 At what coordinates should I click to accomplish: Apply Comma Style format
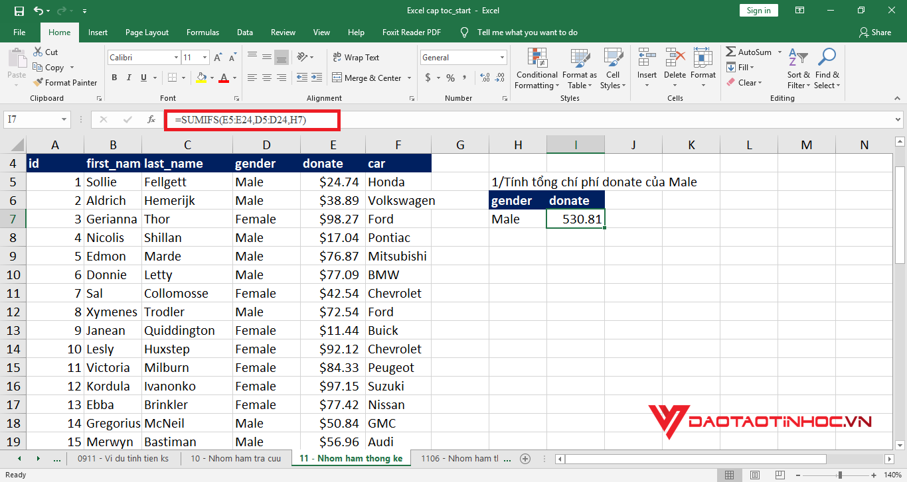click(x=466, y=78)
